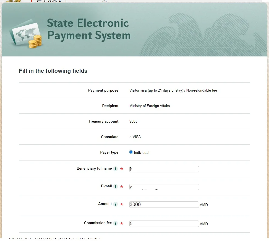The image size is (269, 241).
Task: Click the required asterisk next to Amount
Action: pyautogui.click(x=122, y=204)
